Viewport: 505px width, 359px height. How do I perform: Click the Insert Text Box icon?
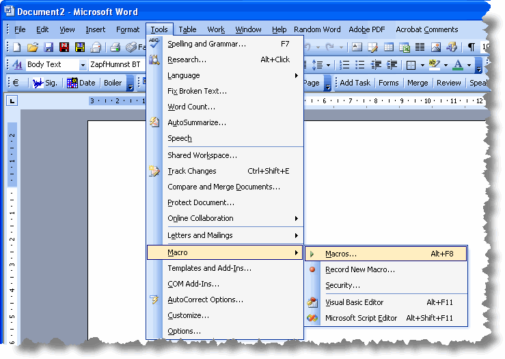357,47
